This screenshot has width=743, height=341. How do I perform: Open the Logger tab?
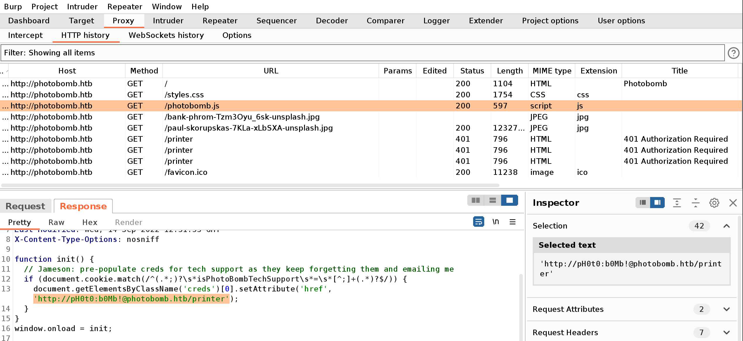437,21
